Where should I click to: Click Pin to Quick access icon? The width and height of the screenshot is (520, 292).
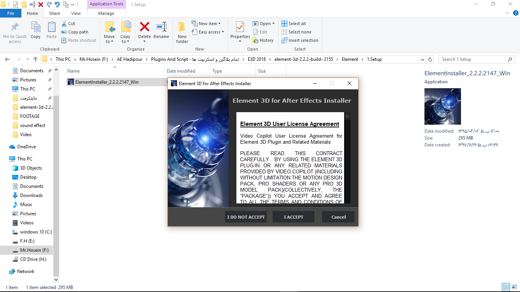point(15,27)
